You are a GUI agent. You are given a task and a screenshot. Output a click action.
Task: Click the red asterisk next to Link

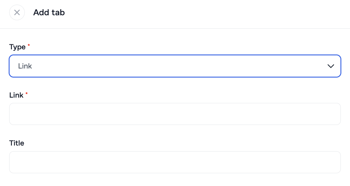click(x=27, y=94)
